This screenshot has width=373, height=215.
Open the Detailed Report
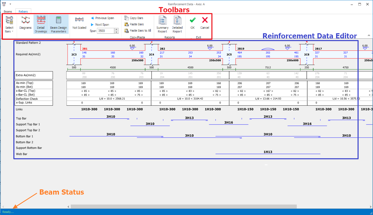pos(177,24)
